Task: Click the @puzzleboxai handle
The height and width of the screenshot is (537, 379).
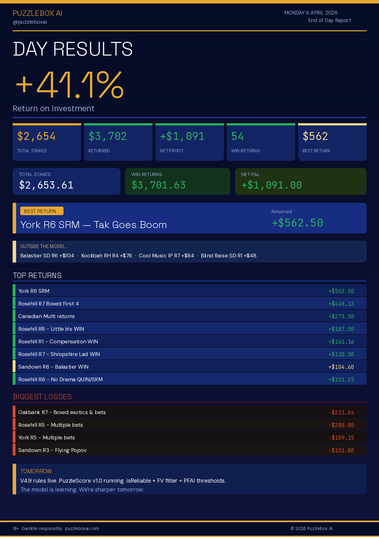Action: (30, 22)
